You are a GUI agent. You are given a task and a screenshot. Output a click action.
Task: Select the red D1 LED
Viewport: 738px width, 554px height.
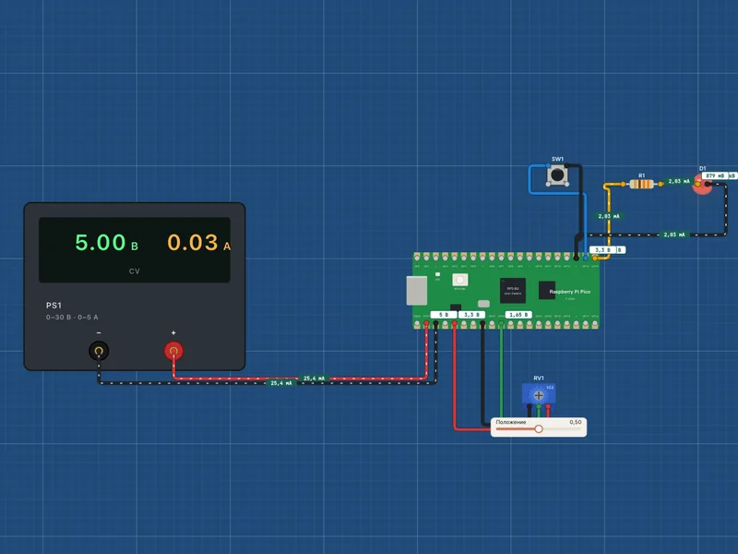click(x=702, y=185)
